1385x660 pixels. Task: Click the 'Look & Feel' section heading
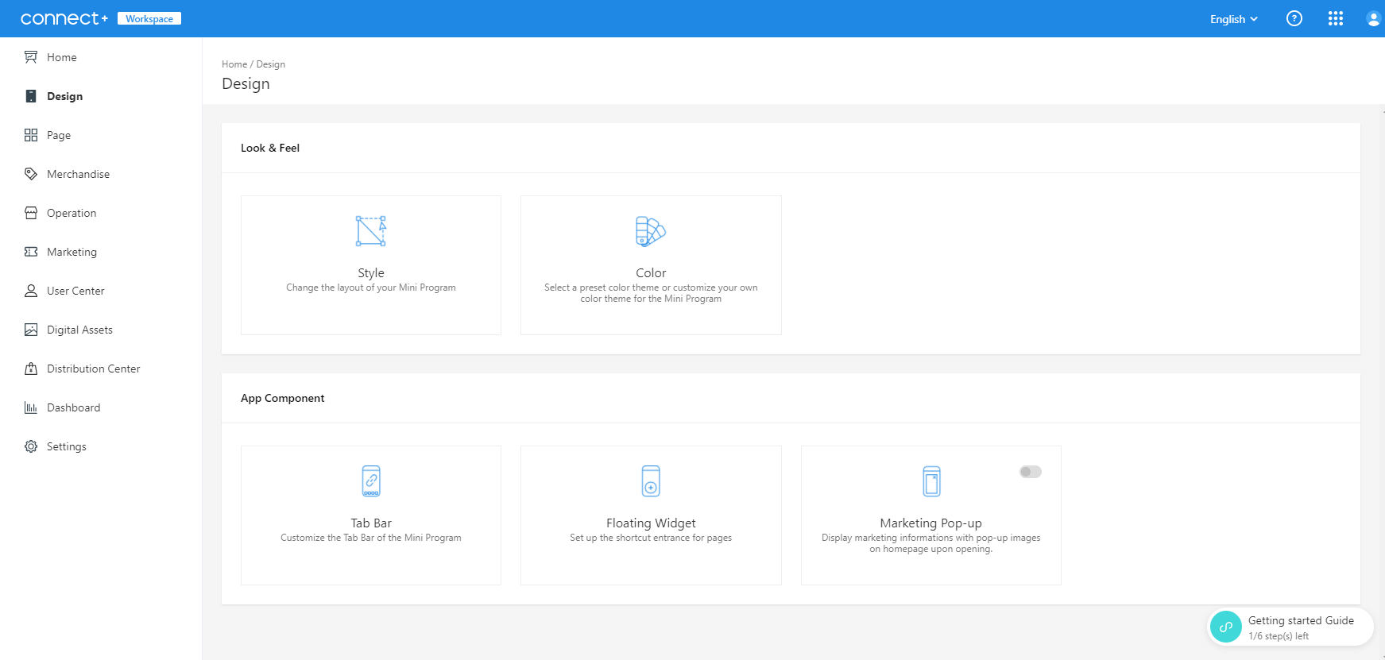pyautogui.click(x=270, y=148)
